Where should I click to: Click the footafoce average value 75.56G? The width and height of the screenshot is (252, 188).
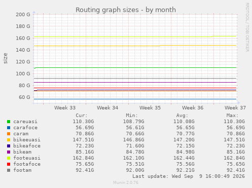(186, 164)
